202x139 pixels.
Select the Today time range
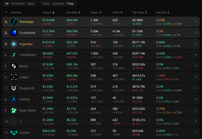click(x=46, y=4)
